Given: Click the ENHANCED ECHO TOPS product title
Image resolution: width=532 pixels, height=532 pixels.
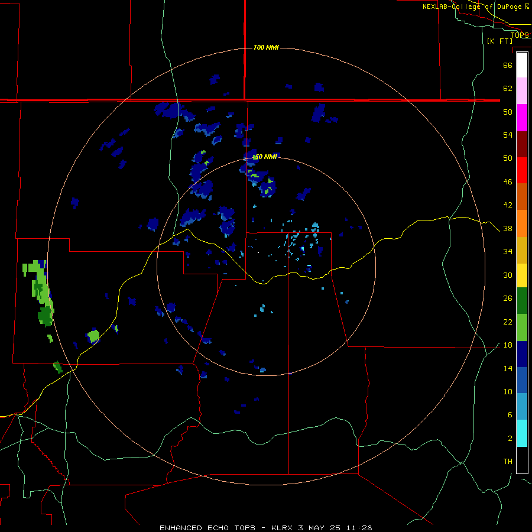Looking at the screenshot, I should 207,528.
